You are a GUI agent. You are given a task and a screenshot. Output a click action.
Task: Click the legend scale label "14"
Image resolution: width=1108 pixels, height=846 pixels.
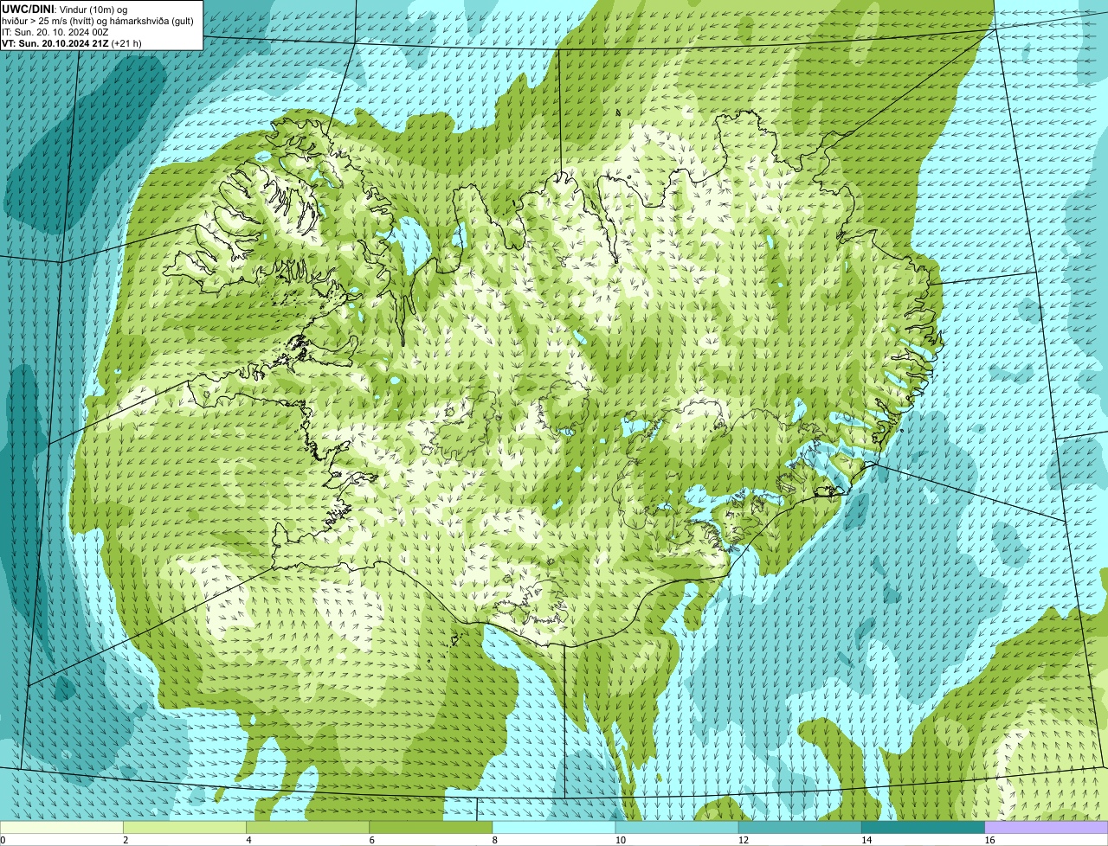pyautogui.click(x=866, y=840)
